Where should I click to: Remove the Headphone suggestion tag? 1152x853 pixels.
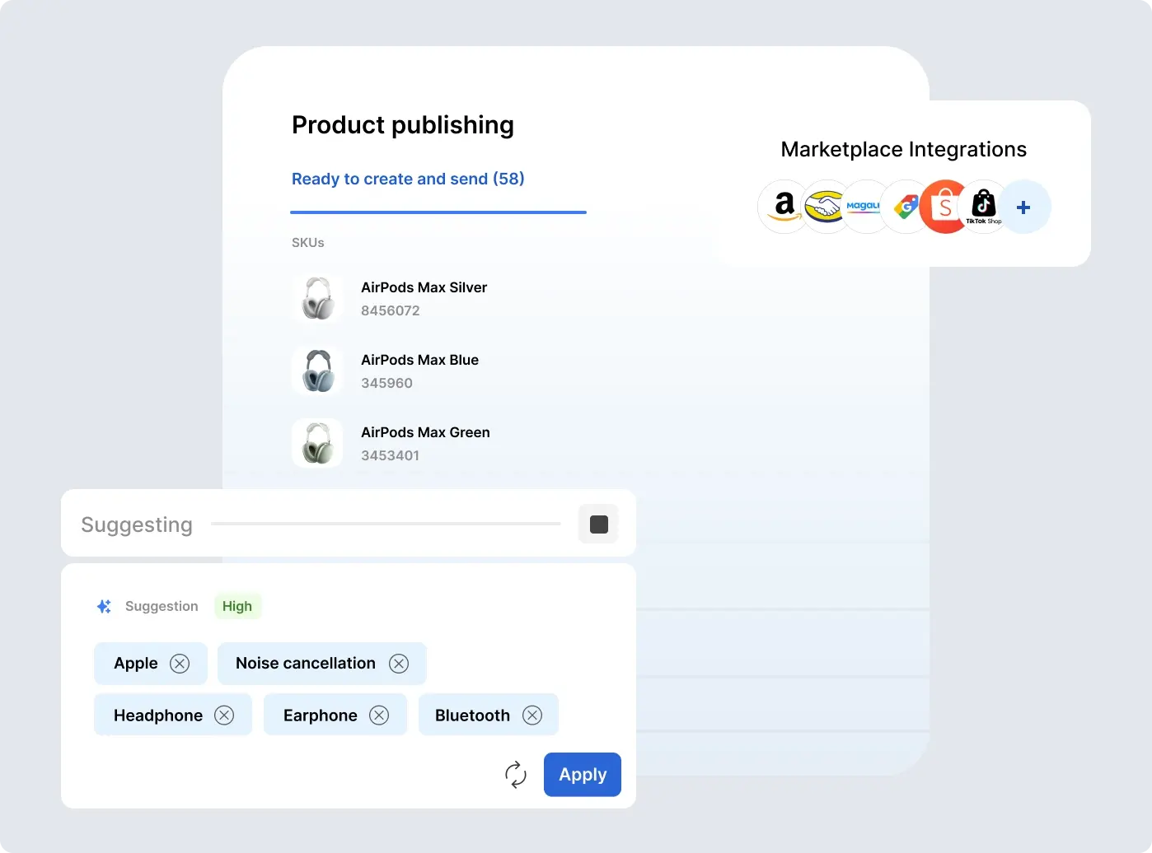point(224,715)
